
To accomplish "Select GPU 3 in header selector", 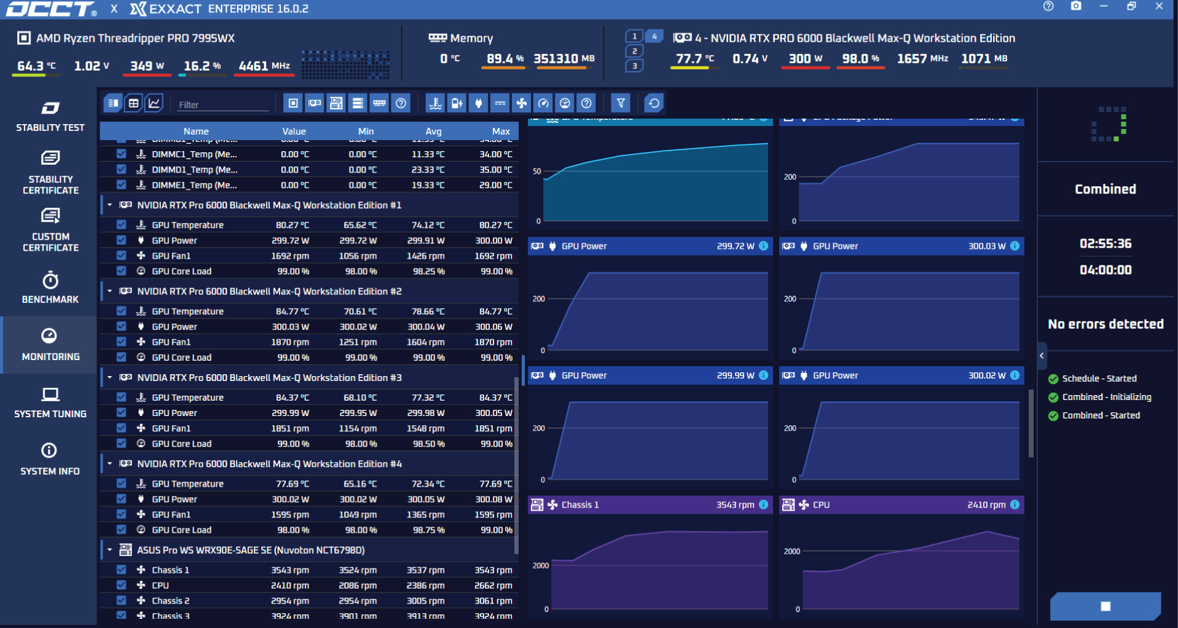I will pos(634,66).
